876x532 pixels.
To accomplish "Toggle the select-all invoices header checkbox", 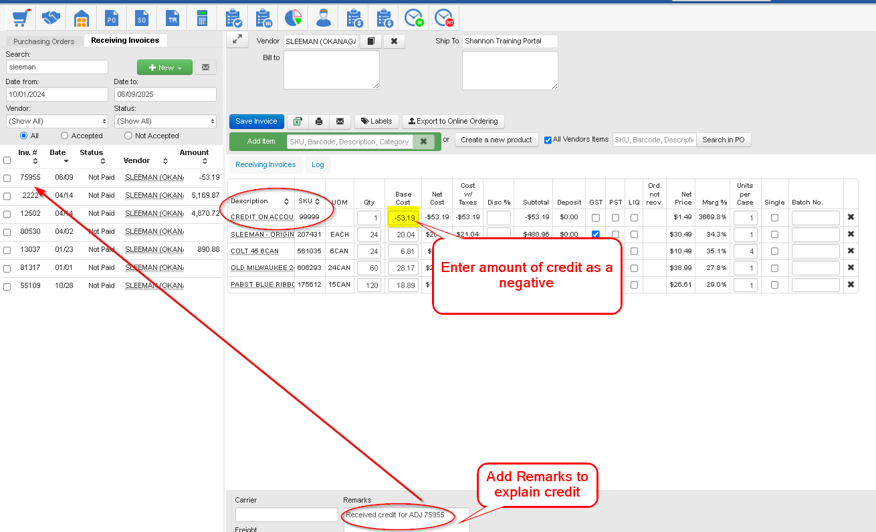I will (x=7, y=160).
